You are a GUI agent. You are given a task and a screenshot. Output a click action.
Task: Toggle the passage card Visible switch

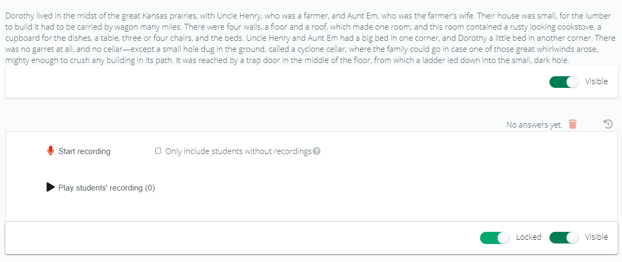564,82
